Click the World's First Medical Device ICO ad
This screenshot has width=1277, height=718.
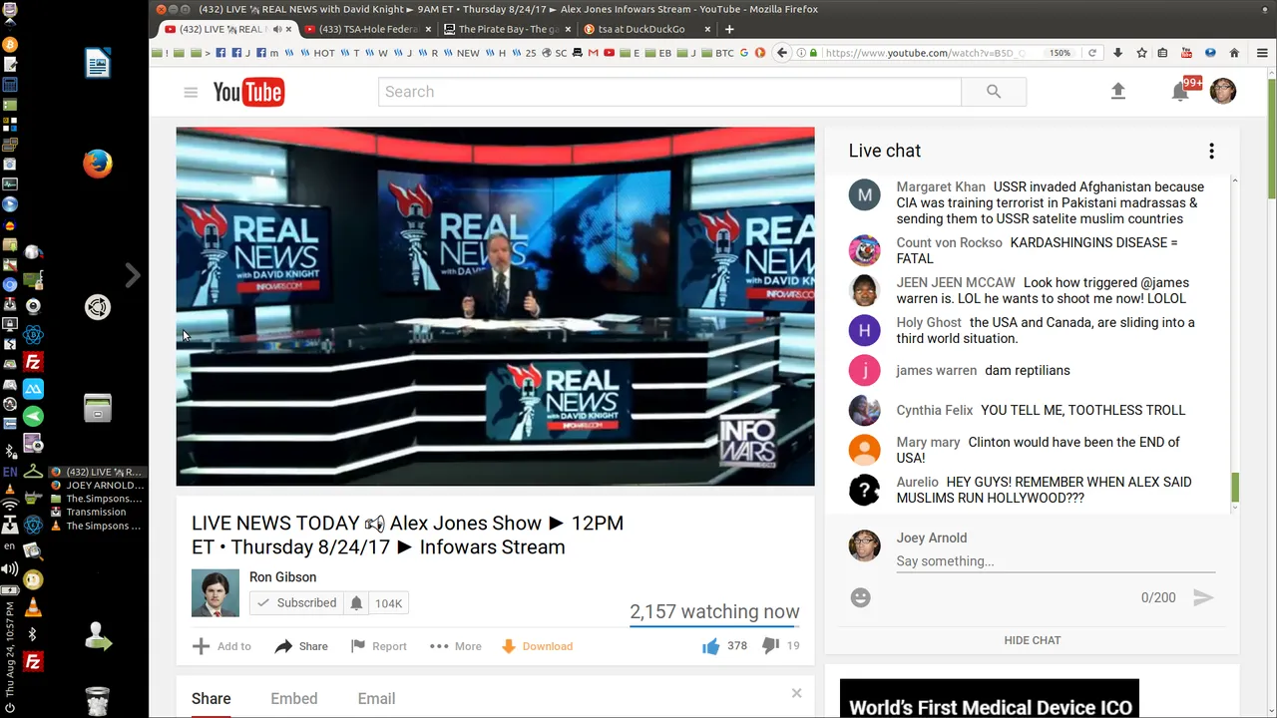[989, 698]
